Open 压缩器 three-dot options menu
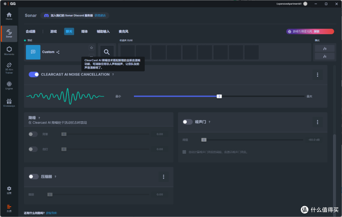This screenshot has height=217, width=342. (x=163, y=177)
